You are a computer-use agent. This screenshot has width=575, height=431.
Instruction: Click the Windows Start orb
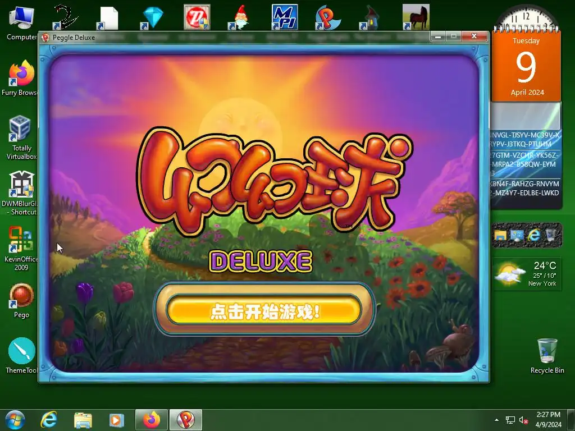[x=15, y=420]
